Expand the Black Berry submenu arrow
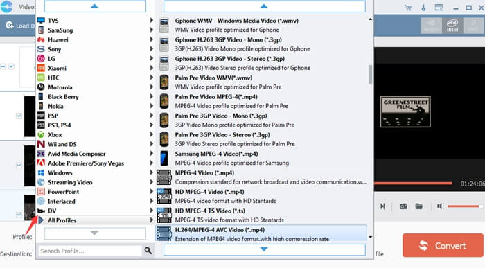 tap(152, 96)
